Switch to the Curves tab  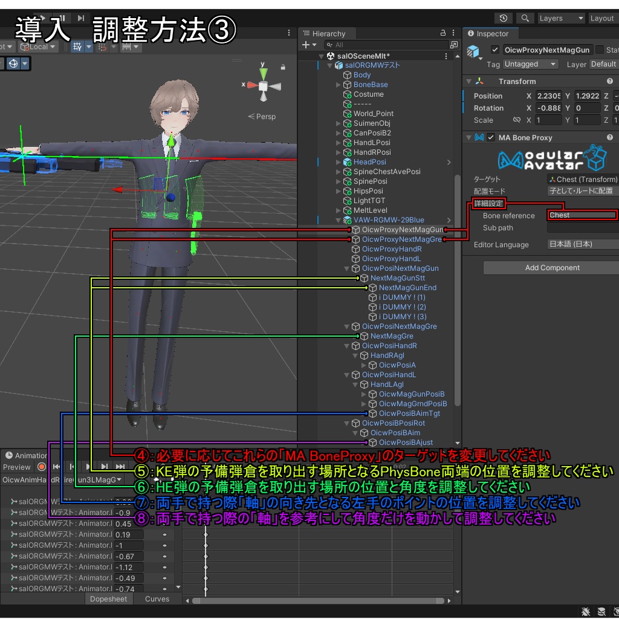[157, 599]
